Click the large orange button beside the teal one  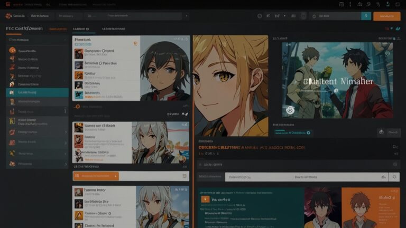[387, 16]
